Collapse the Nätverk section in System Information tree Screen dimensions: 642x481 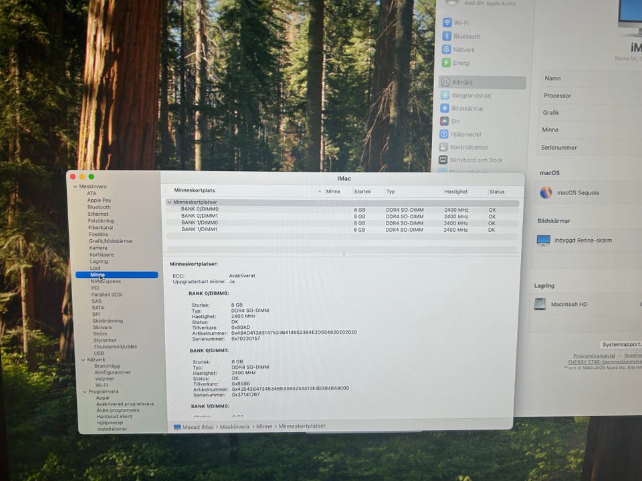pos(83,360)
